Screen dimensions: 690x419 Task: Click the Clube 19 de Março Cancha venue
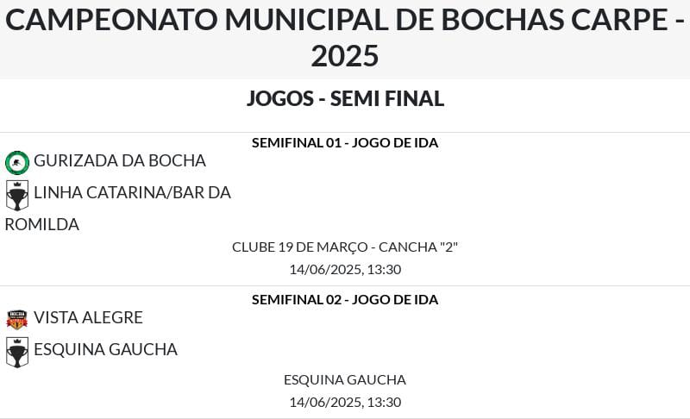pyautogui.click(x=345, y=247)
